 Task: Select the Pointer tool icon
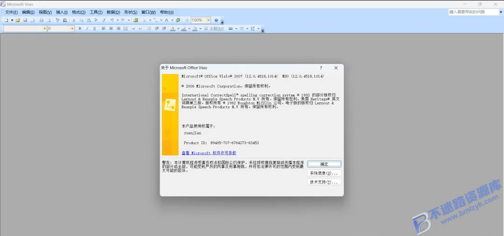click(x=144, y=20)
